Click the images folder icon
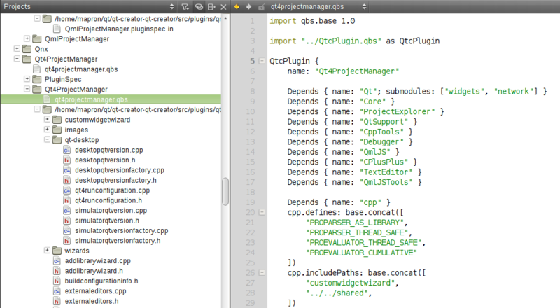The width and height of the screenshot is (560, 308). coord(57,129)
